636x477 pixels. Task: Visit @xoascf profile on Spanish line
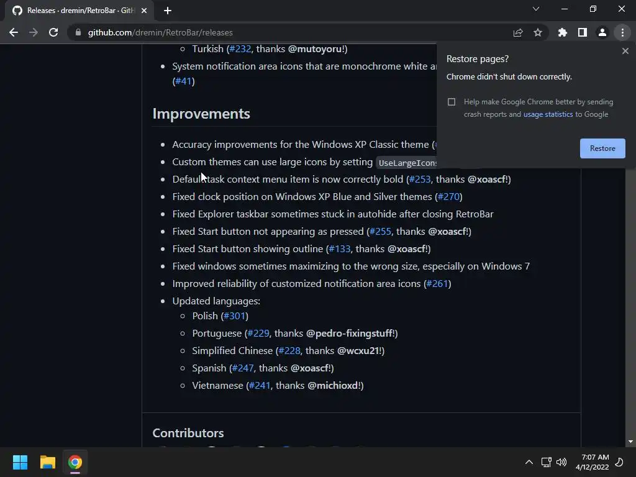(309, 368)
